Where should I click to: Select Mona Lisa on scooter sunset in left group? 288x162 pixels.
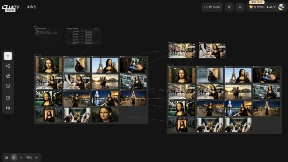click(x=105, y=82)
